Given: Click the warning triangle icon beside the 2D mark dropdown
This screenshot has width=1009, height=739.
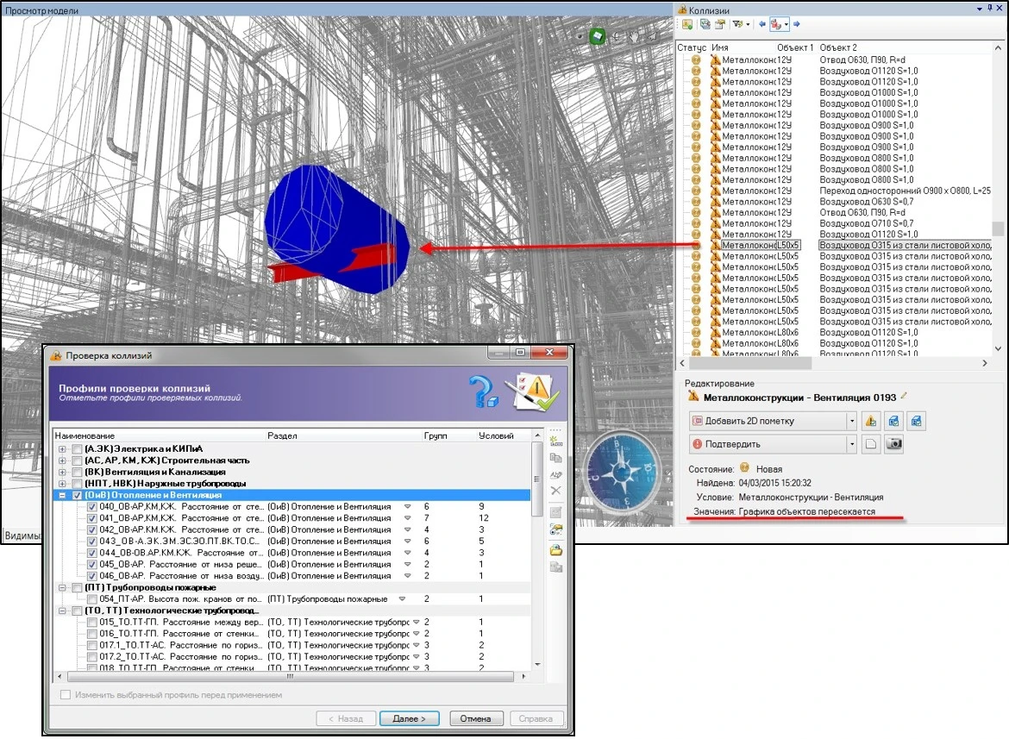Looking at the screenshot, I should (871, 421).
